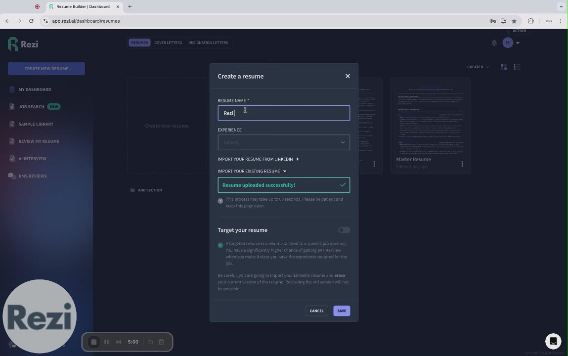Viewport: 568px width, 356px height.
Task: Click the Sample Library sidebar icon
Action: (x=12, y=124)
